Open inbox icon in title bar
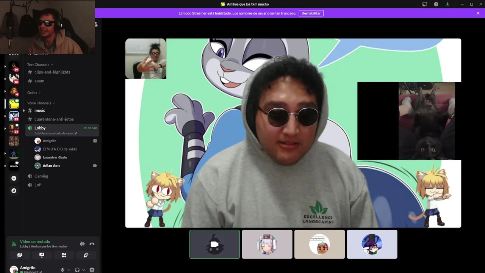Viewport: 485px width, 273px height. tap(425, 4)
